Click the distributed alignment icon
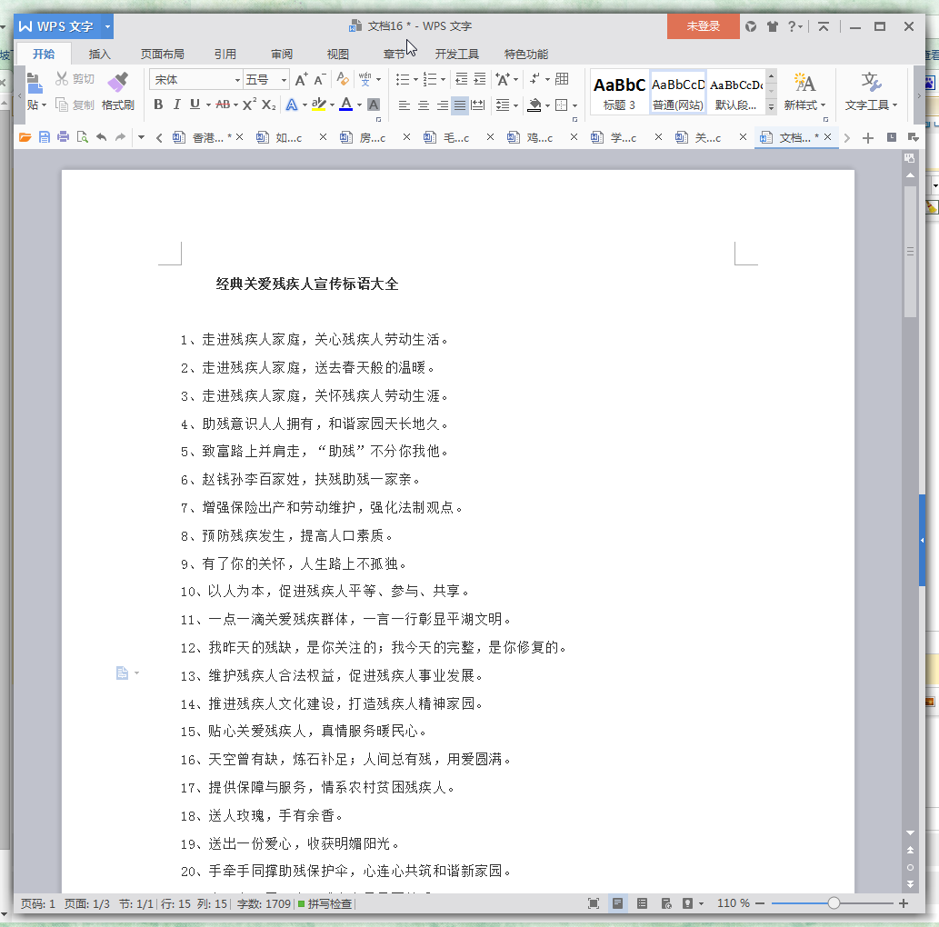939x927 pixels. (478, 105)
